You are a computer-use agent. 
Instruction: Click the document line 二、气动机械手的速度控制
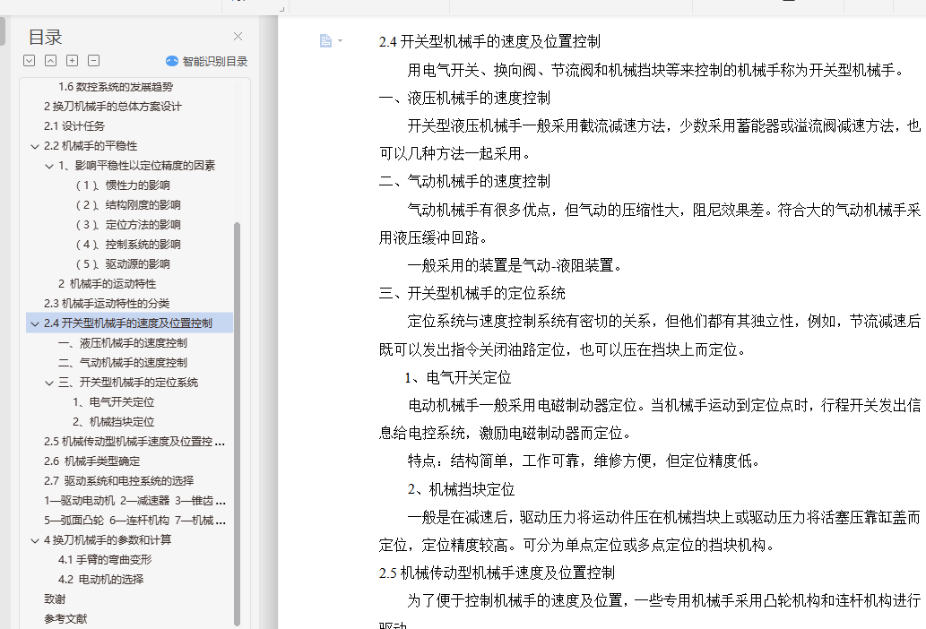pyautogui.click(x=464, y=181)
